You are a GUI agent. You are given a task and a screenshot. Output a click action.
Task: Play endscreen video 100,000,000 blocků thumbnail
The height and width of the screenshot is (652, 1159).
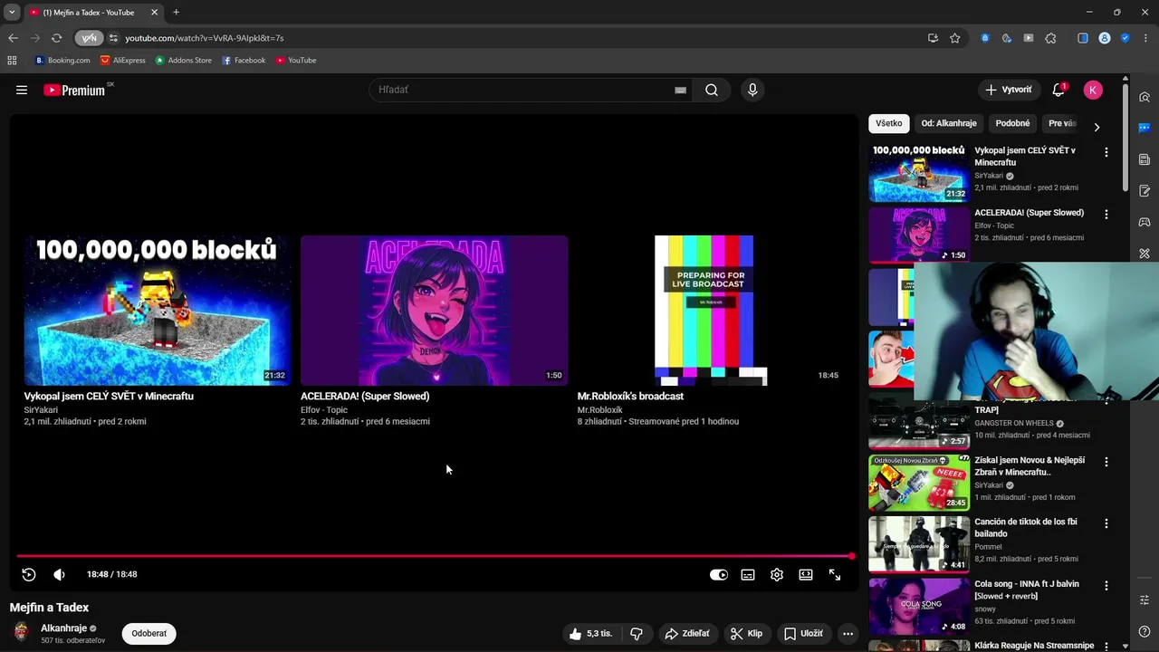pos(158,311)
